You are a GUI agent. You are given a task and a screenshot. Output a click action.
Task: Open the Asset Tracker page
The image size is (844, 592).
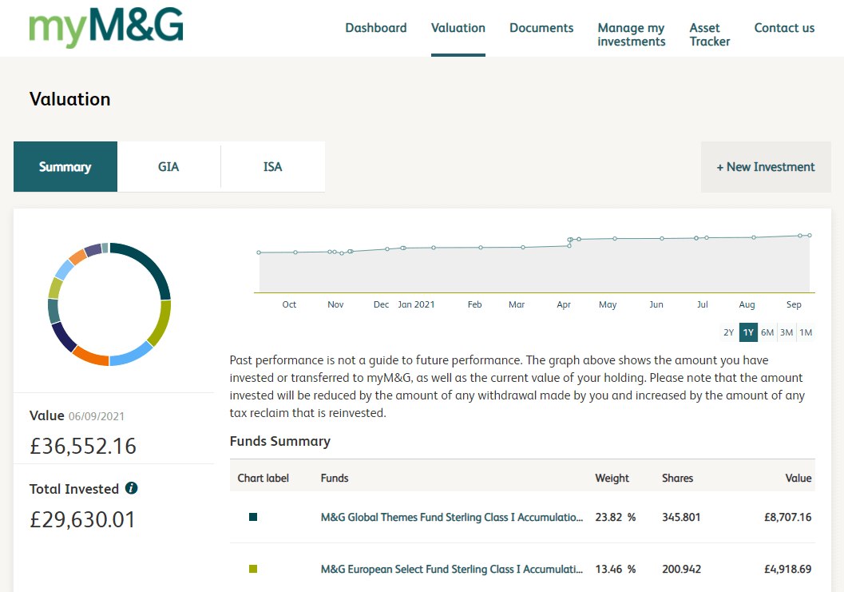709,34
